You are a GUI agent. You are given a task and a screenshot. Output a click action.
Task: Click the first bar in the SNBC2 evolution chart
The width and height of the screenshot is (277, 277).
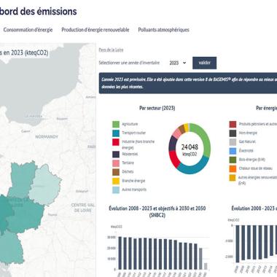[120, 253]
